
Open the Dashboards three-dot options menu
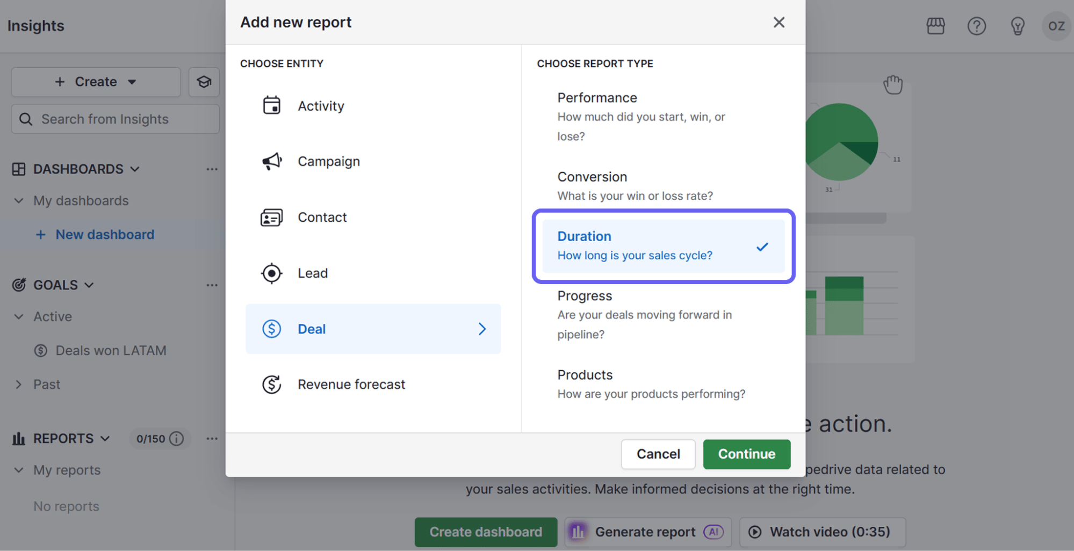212,169
